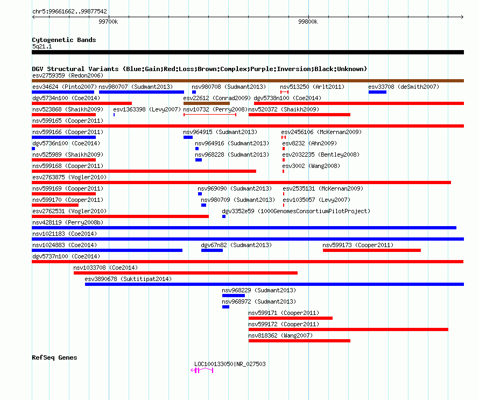This screenshot has width=479, height=400.
Task: Open esv33708 (deSmith2007) variant label
Action: point(404,87)
